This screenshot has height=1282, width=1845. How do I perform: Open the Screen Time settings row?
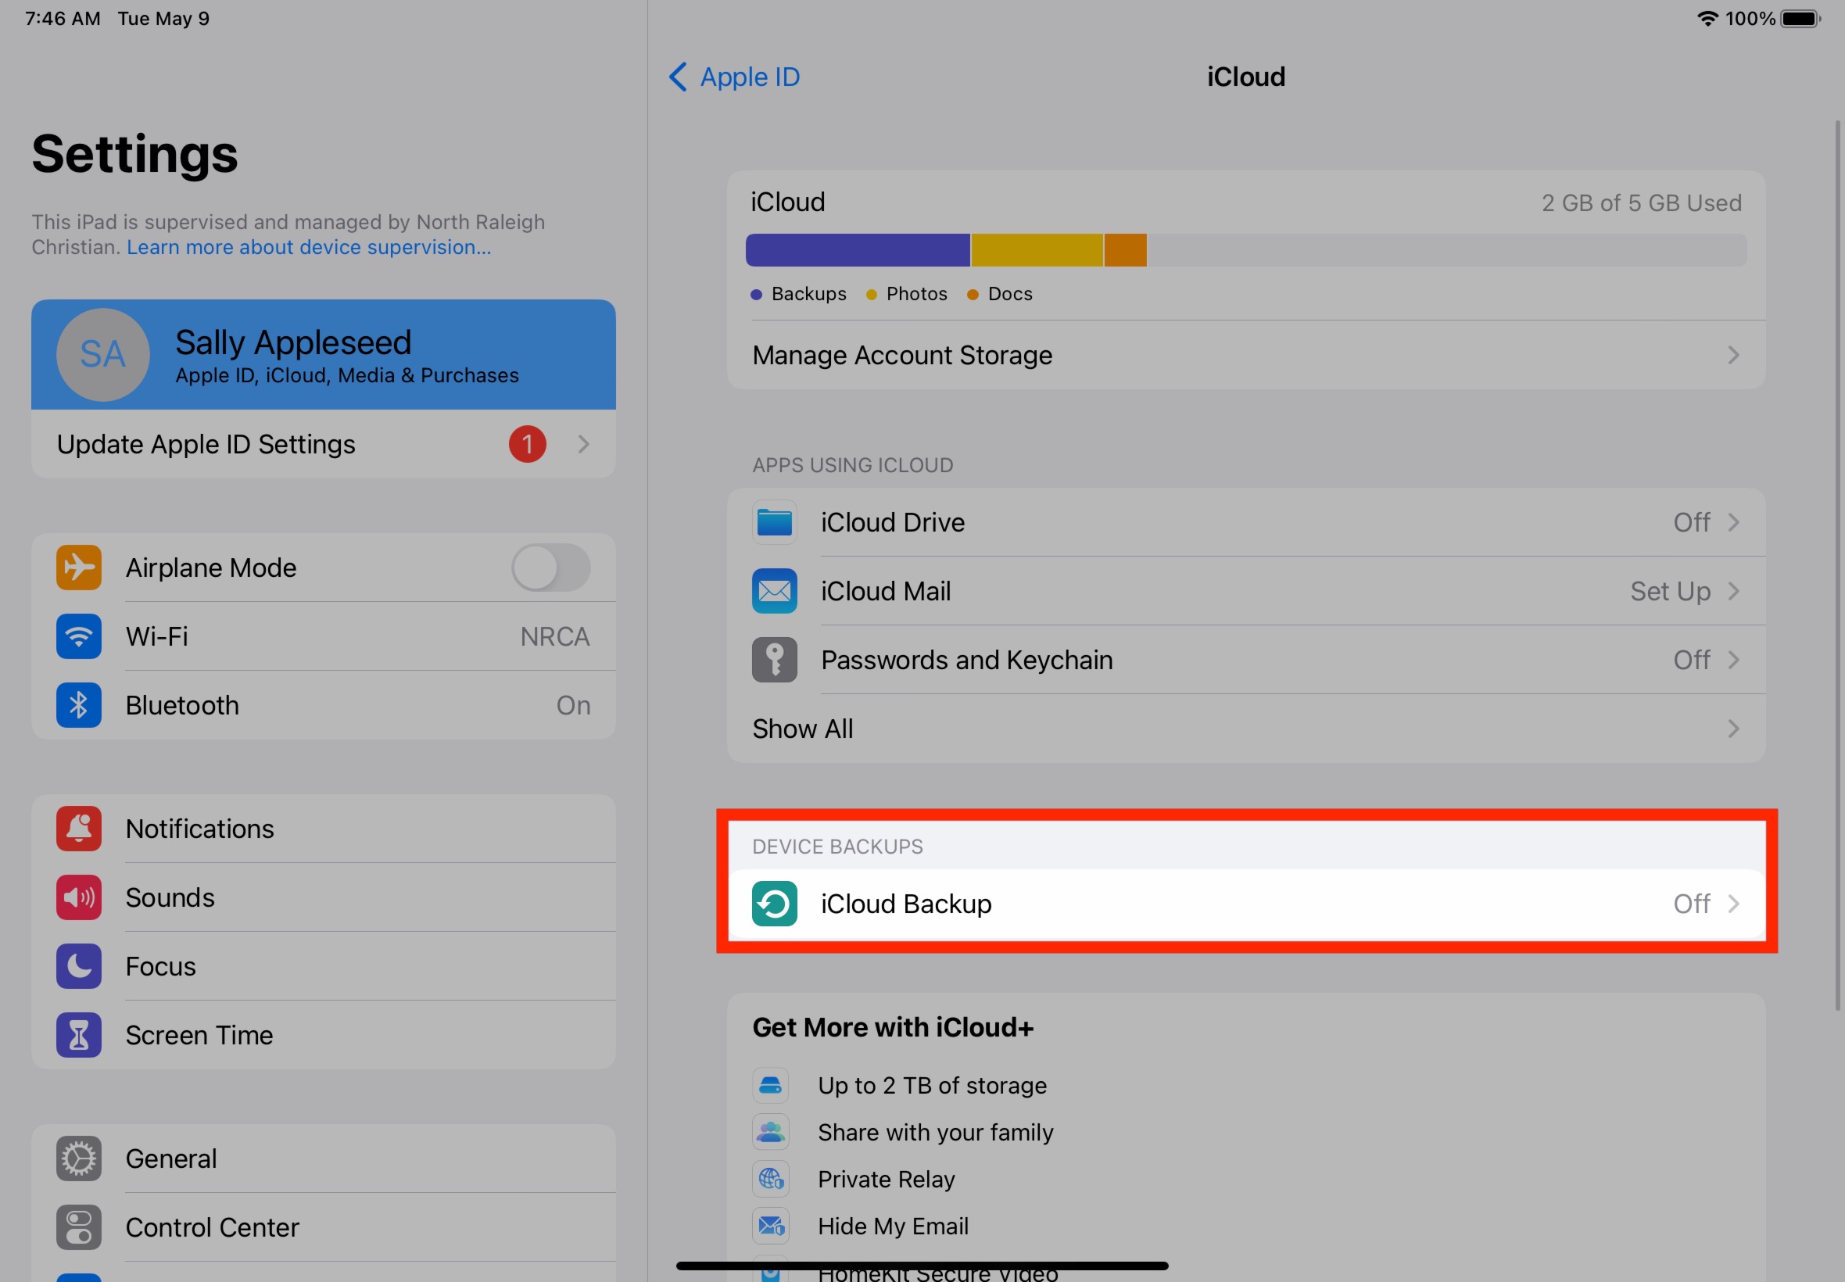(x=324, y=1036)
